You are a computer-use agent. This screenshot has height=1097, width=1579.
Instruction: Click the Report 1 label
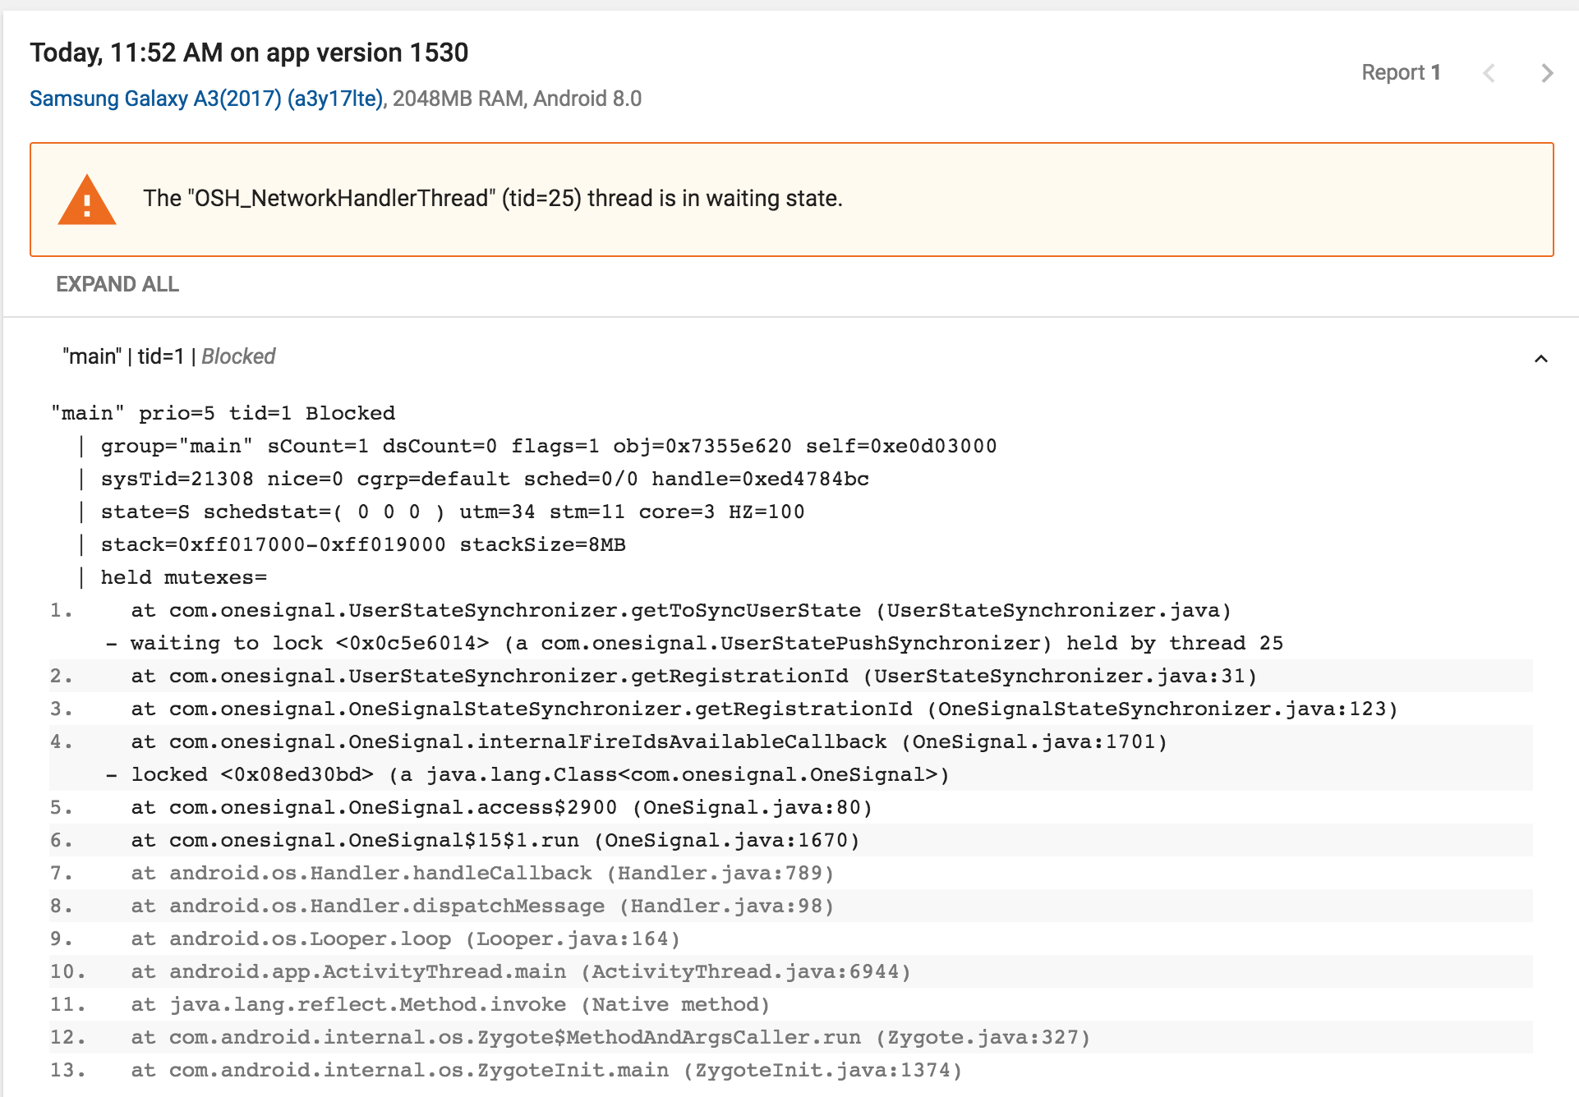tap(1401, 72)
